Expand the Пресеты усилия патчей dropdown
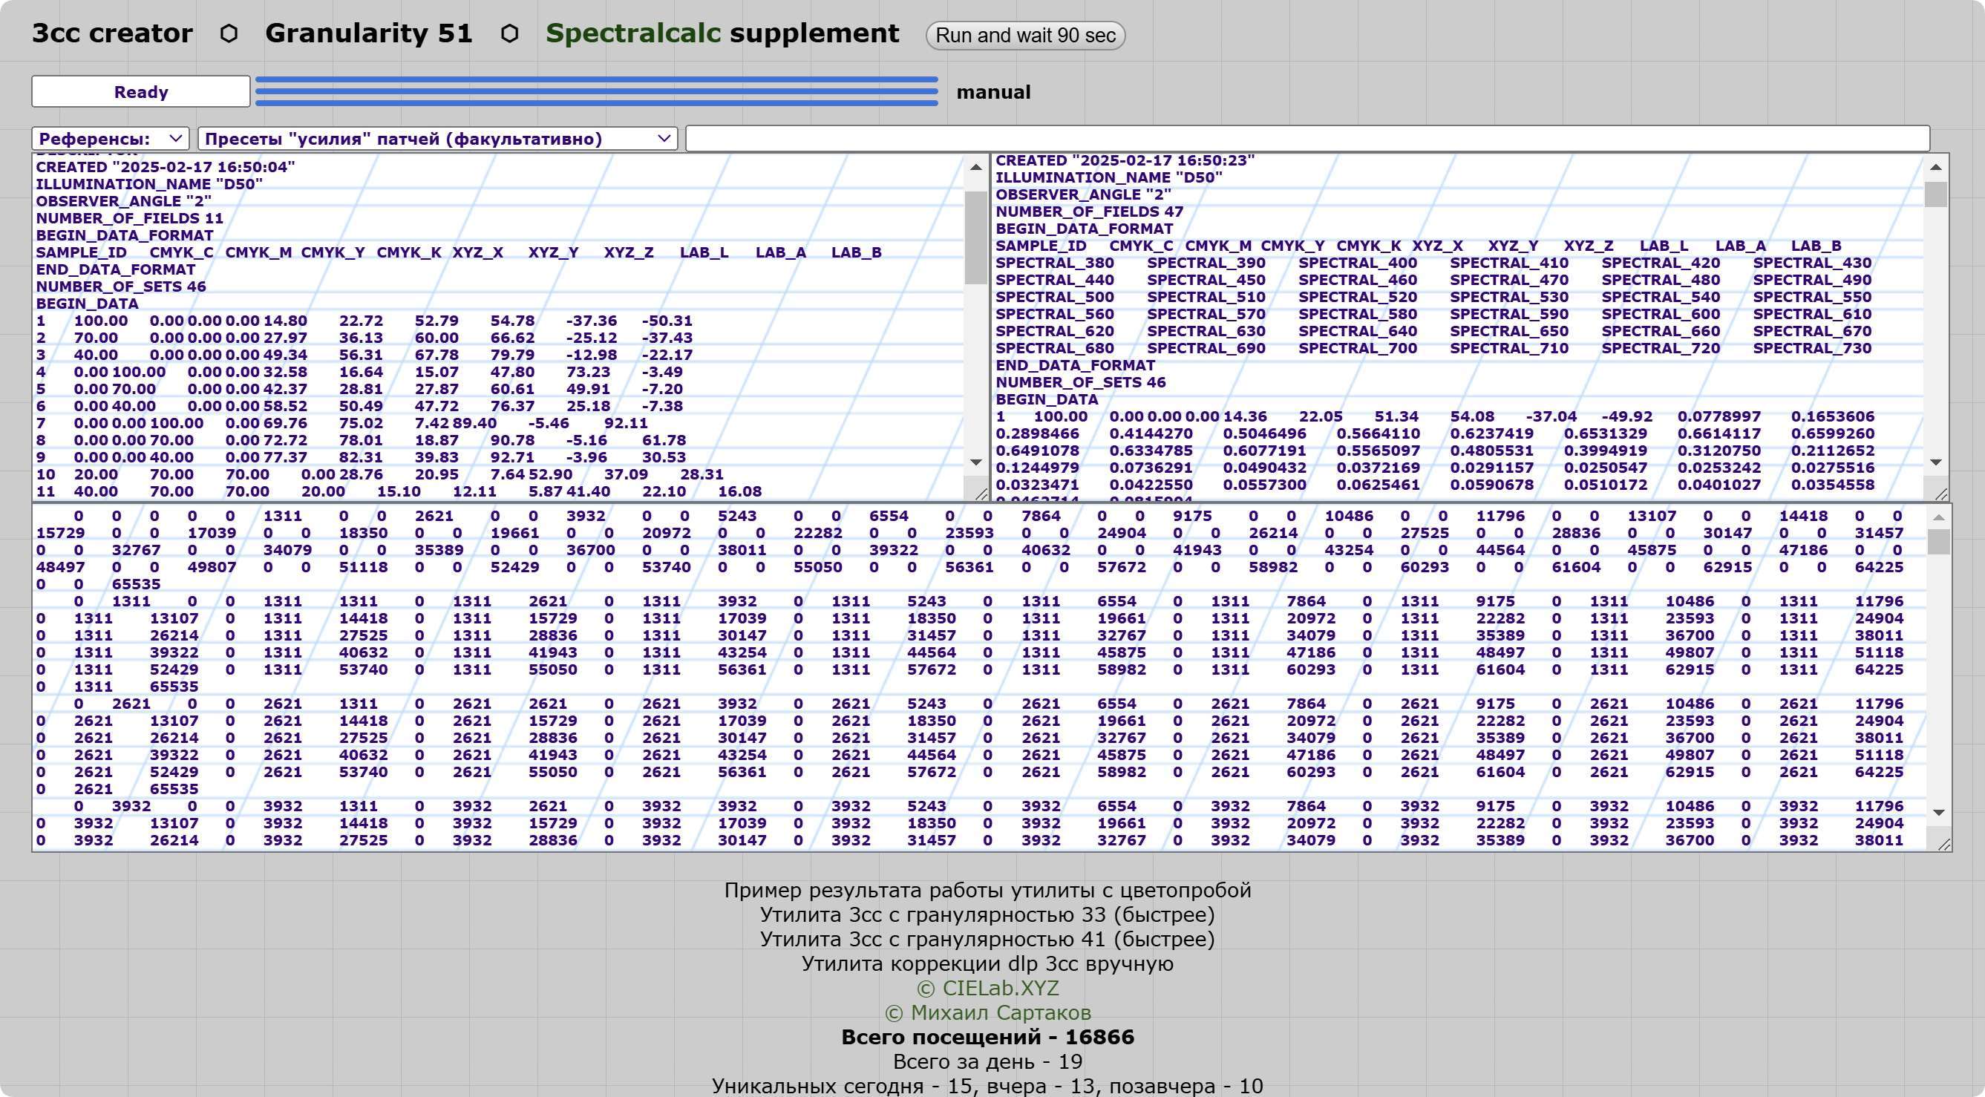The image size is (1985, 1097). click(x=437, y=139)
